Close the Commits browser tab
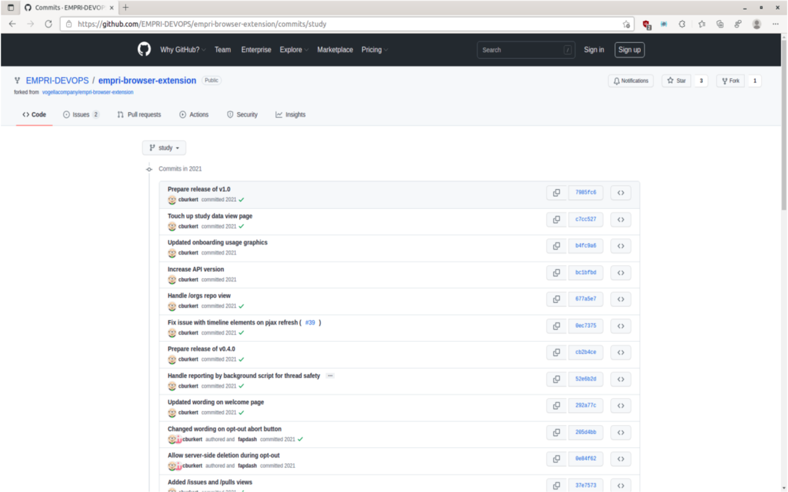Viewport: 788px width, 492px height. click(111, 7)
